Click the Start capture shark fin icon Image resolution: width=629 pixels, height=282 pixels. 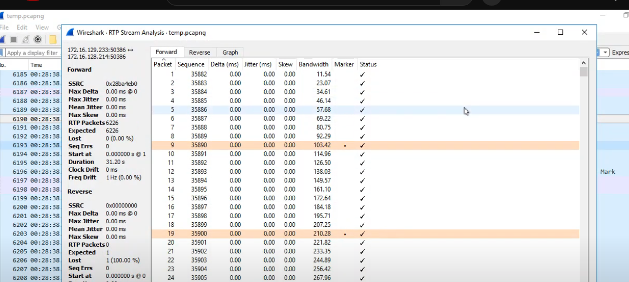[x=2, y=40]
